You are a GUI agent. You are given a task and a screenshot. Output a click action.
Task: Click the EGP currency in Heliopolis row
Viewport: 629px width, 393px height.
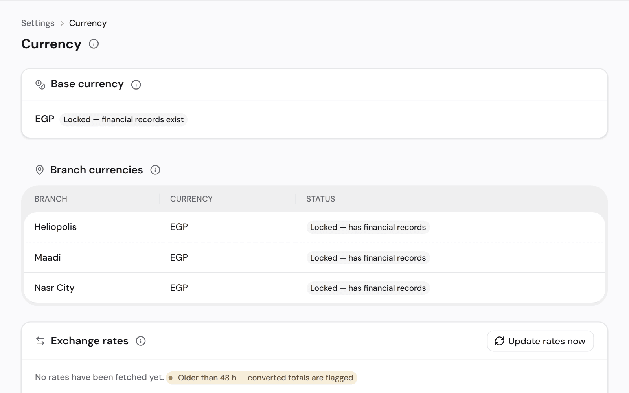pyautogui.click(x=179, y=227)
